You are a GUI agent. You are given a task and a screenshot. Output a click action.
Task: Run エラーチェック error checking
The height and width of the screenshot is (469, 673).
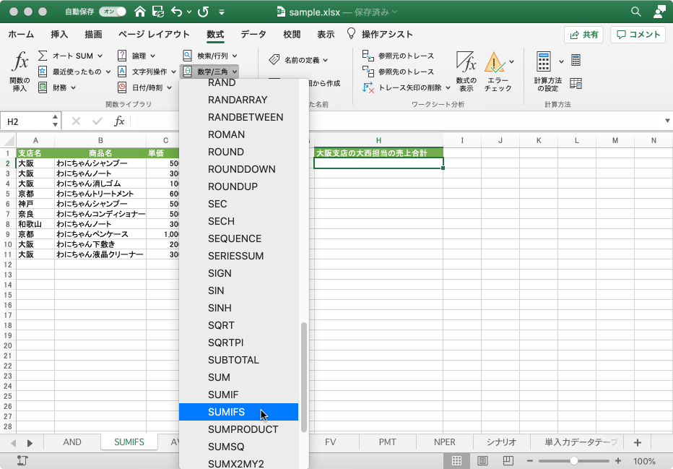pyautogui.click(x=498, y=72)
